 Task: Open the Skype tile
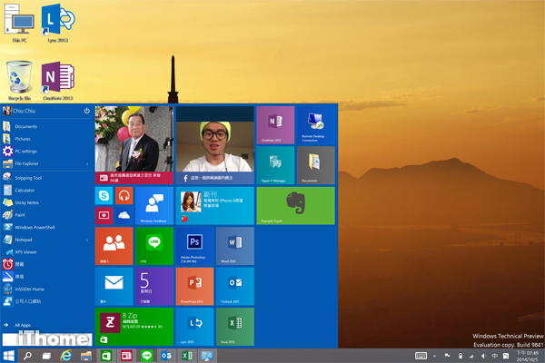[x=104, y=196]
